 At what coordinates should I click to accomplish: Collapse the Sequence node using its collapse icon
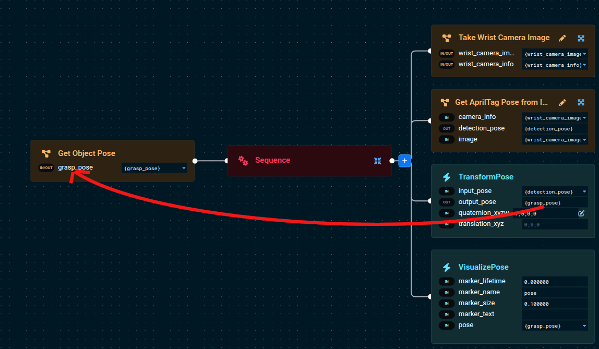(x=378, y=161)
